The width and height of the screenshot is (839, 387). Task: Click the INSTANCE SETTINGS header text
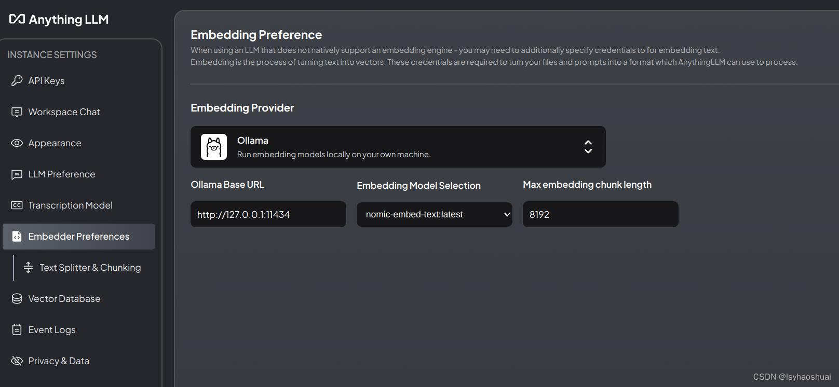click(52, 55)
